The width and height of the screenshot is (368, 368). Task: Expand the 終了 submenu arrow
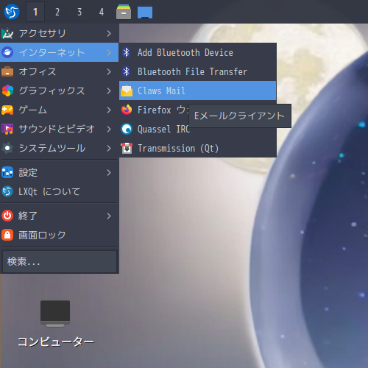click(109, 216)
